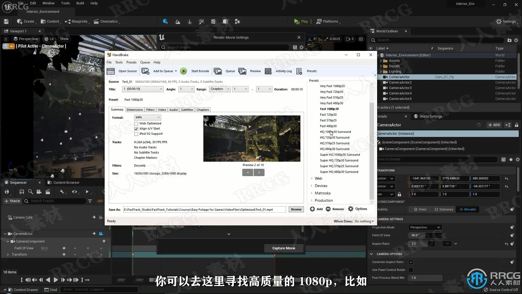The width and height of the screenshot is (522, 294).
Task: Open HandBrake Tools menu
Action: coord(119,62)
